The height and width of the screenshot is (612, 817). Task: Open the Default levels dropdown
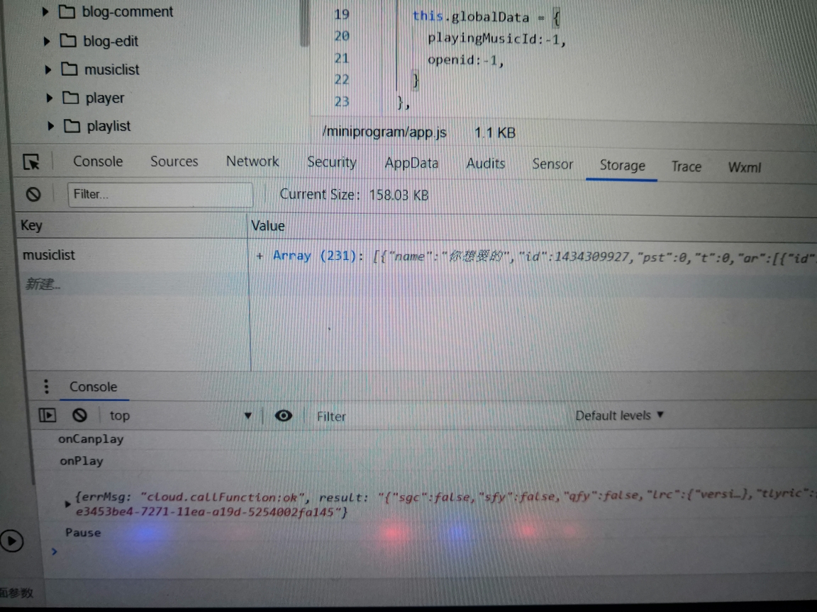(x=620, y=415)
